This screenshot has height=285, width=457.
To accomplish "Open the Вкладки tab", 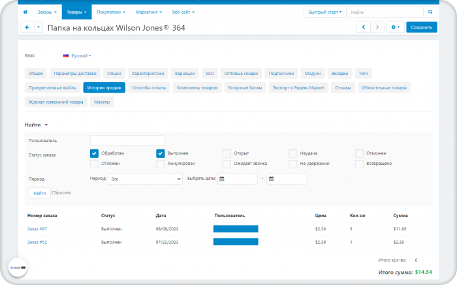I will click(x=340, y=73).
